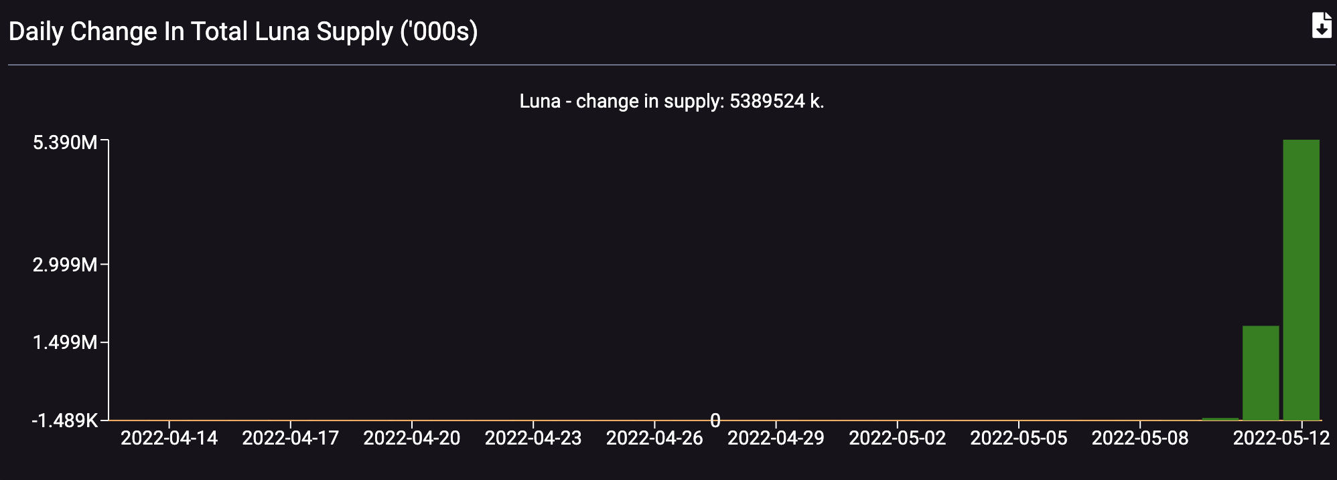Image resolution: width=1337 pixels, height=480 pixels.
Task: Click the tallest green bar for 2022-05-12
Action: (x=1301, y=279)
